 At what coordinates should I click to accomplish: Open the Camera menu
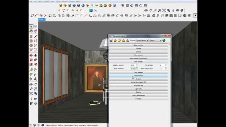pos(46,1)
